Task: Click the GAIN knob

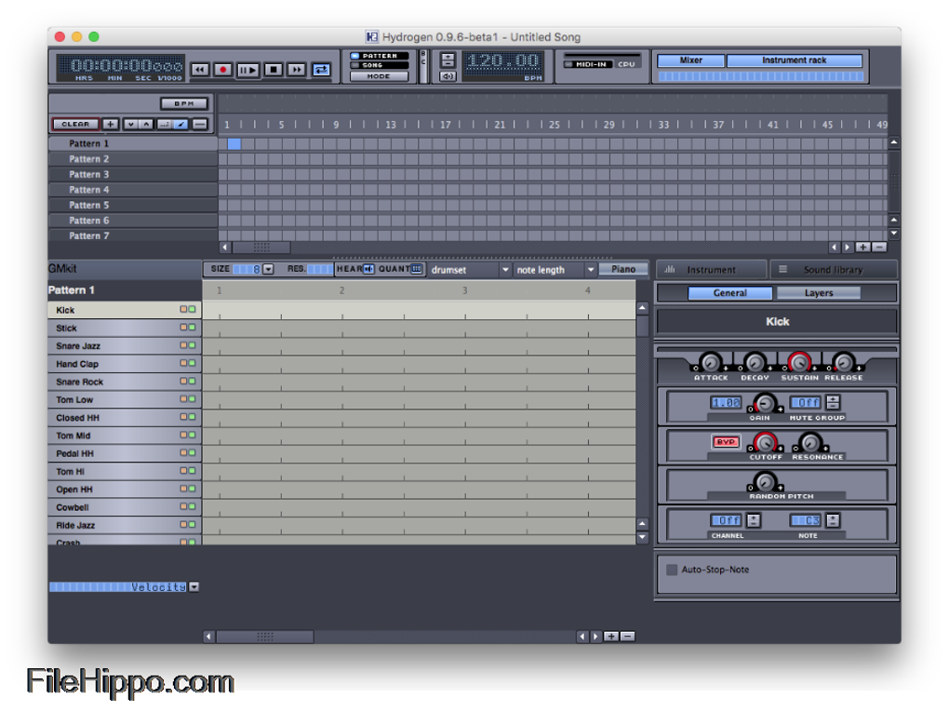Action: 765,403
